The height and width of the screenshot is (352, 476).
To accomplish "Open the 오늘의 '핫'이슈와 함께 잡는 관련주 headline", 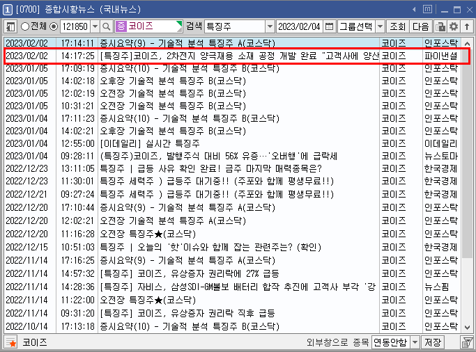I will point(210,247).
